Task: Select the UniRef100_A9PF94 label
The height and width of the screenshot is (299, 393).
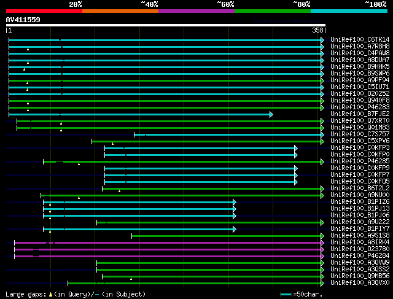Action: (360, 80)
